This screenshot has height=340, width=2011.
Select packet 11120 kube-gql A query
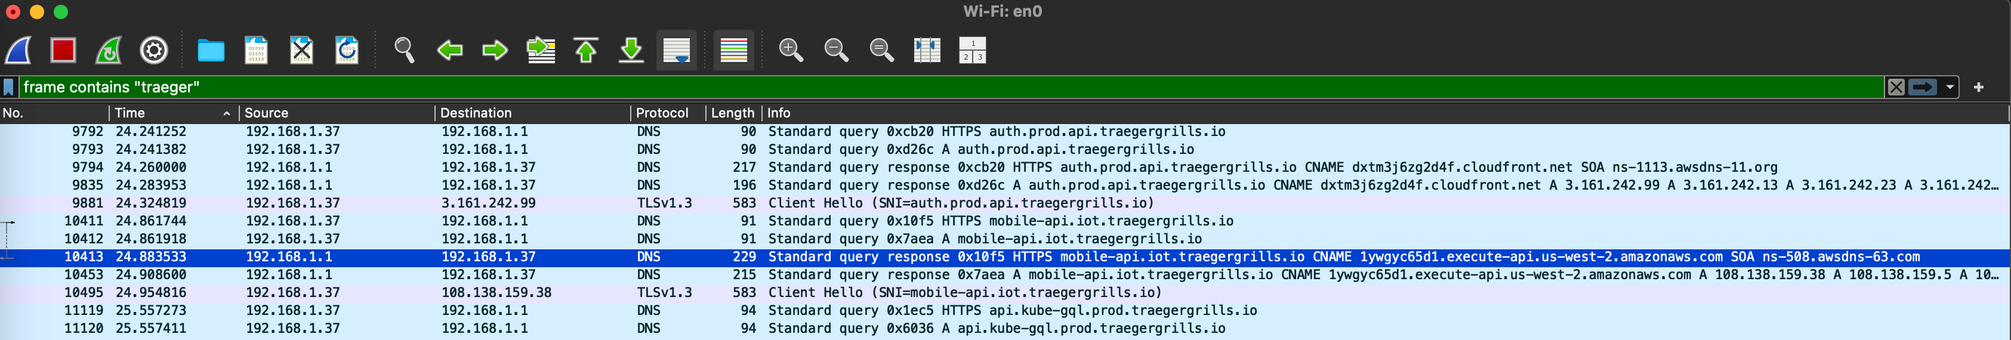pos(1005,329)
